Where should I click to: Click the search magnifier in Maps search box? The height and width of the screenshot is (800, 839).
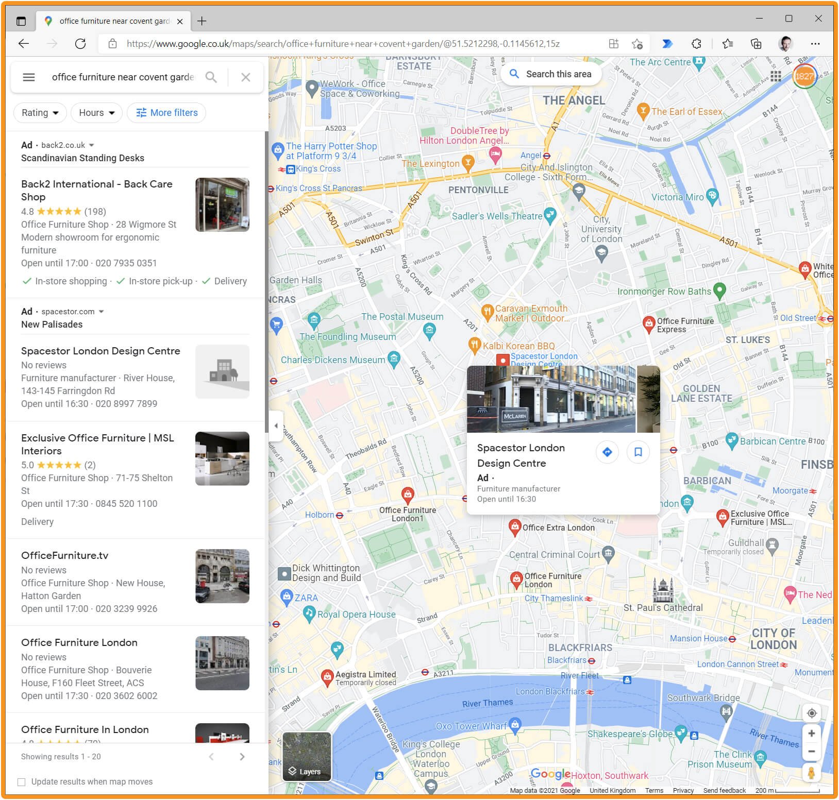point(211,77)
